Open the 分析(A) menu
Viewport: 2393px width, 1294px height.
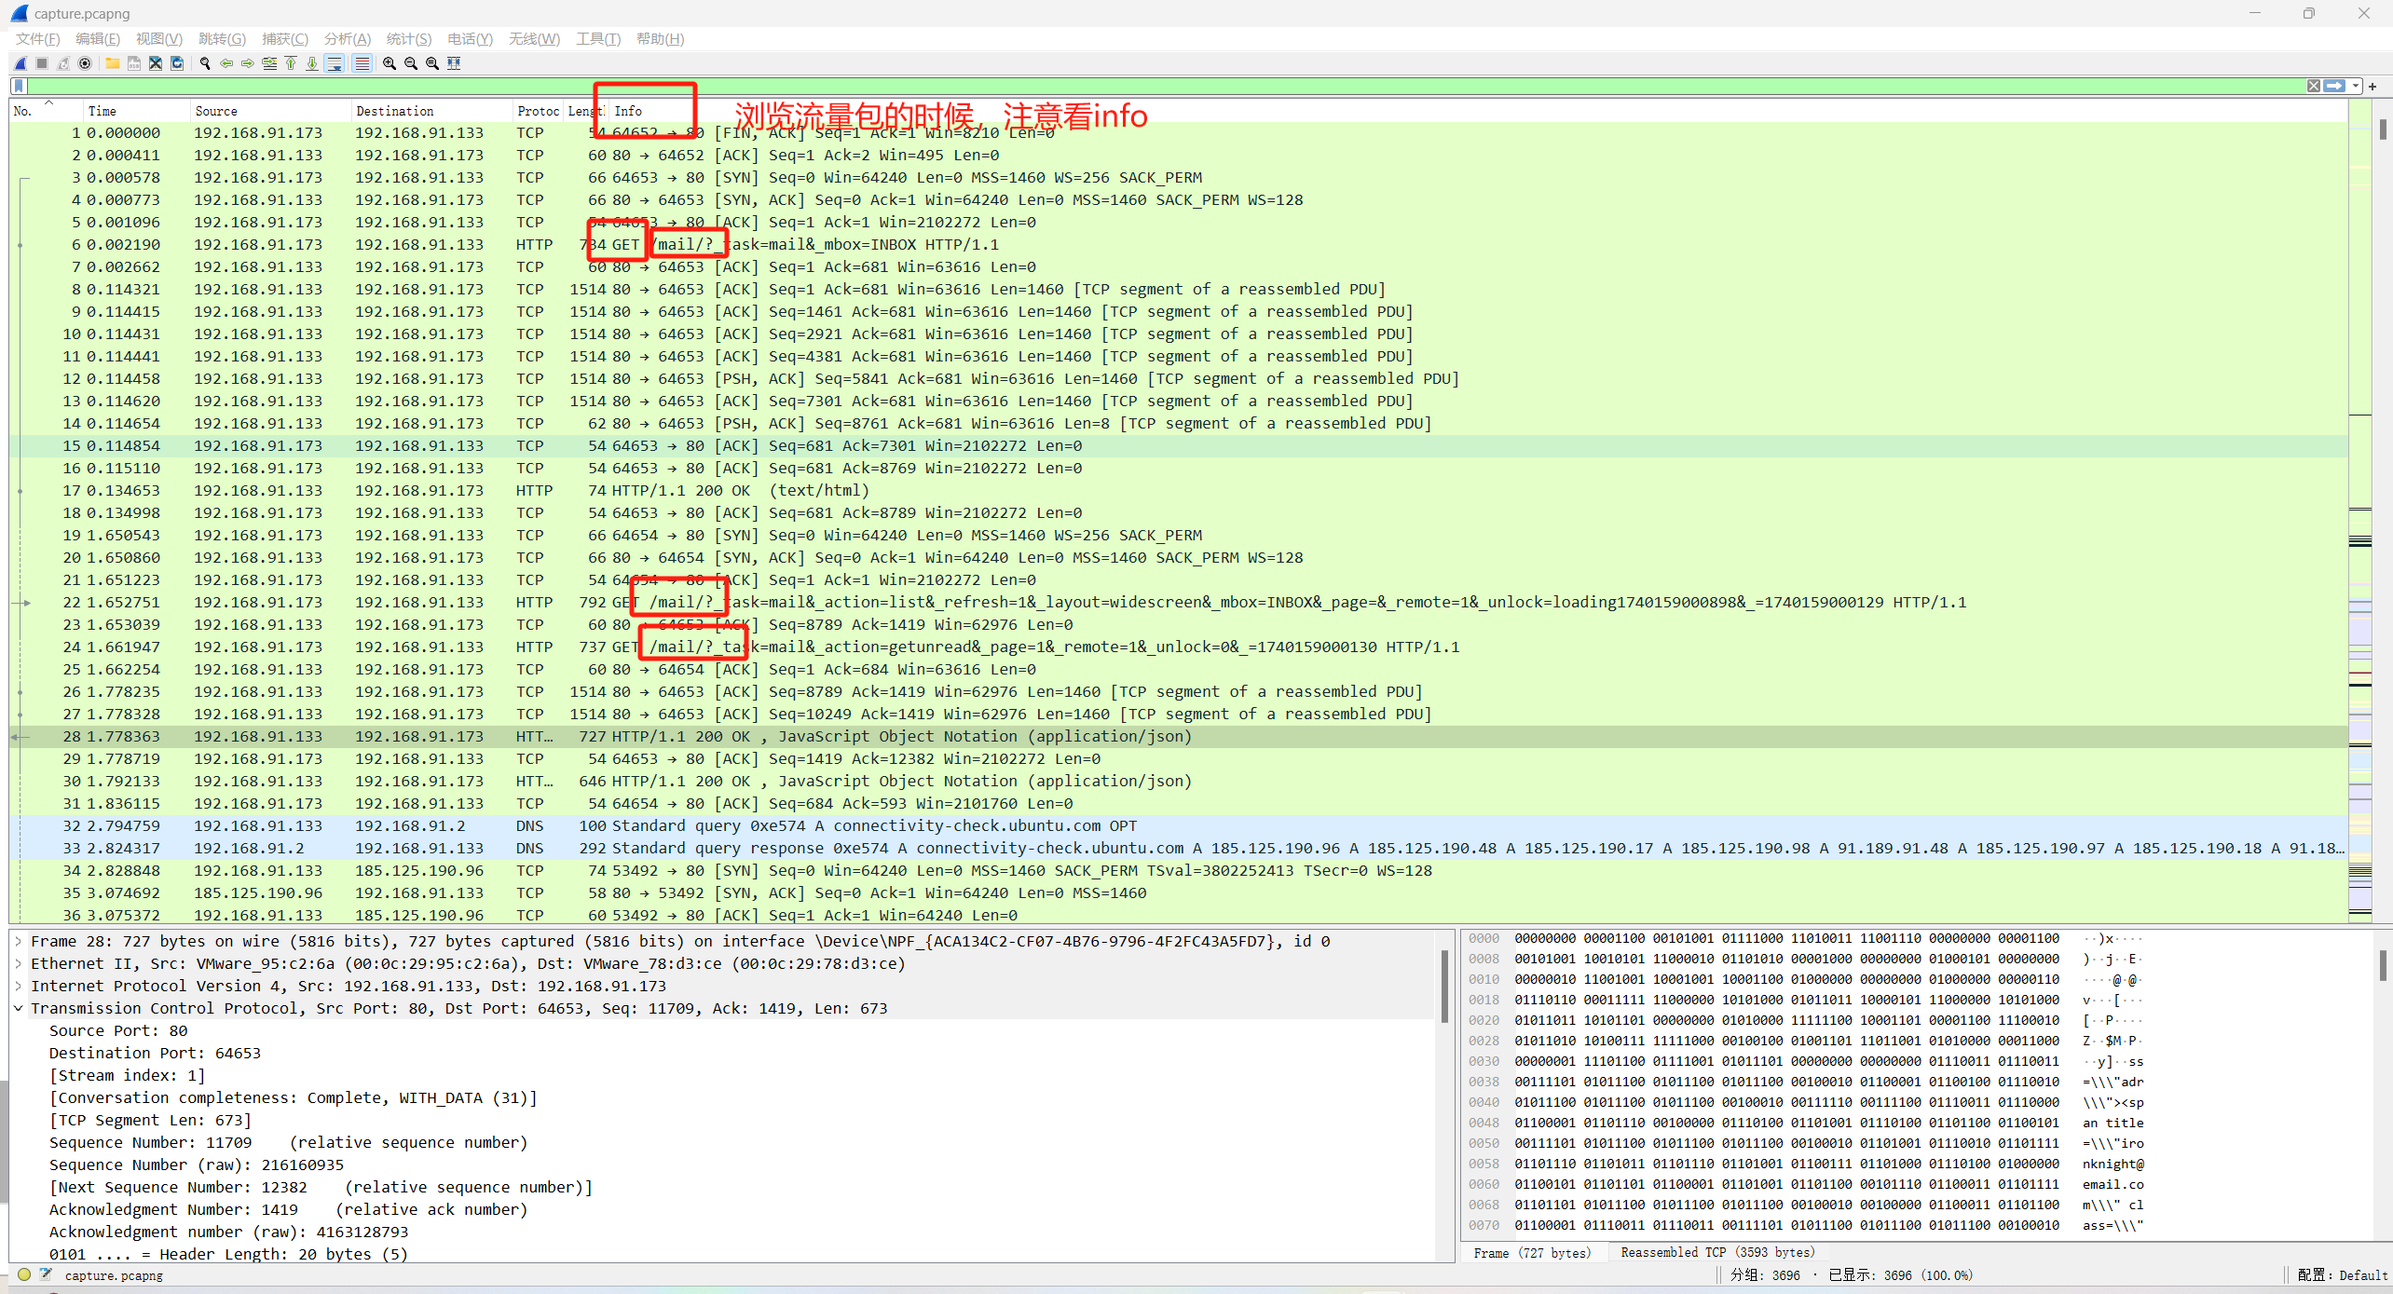click(x=347, y=38)
